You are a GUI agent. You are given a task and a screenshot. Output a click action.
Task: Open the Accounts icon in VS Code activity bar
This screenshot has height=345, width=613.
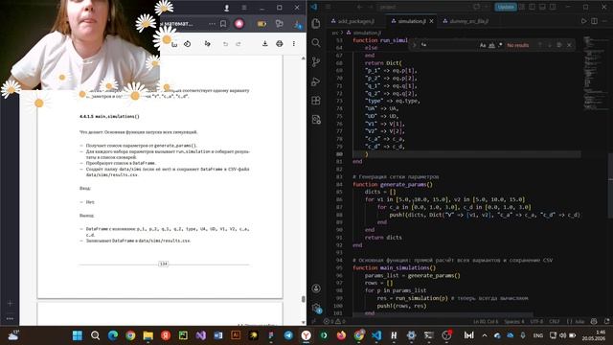tap(316, 288)
